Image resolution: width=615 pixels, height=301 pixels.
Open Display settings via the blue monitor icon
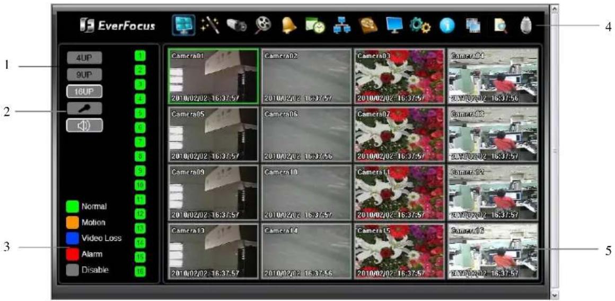[395, 26]
